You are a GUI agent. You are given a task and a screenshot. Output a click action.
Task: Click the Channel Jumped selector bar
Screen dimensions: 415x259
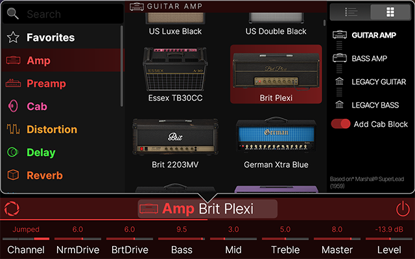click(26, 239)
